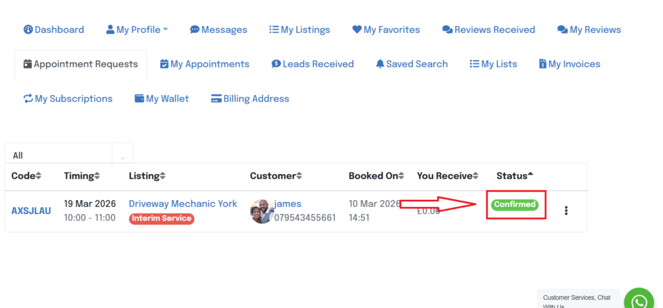This screenshot has width=663, height=308.
Task: Click the My Invoices document icon
Action: (543, 64)
